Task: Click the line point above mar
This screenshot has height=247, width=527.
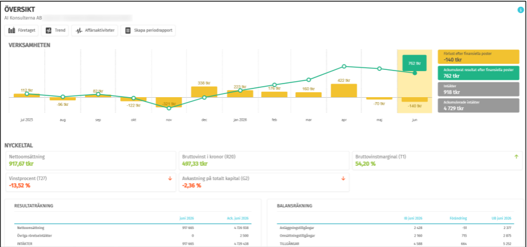Action: click(x=309, y=80)
